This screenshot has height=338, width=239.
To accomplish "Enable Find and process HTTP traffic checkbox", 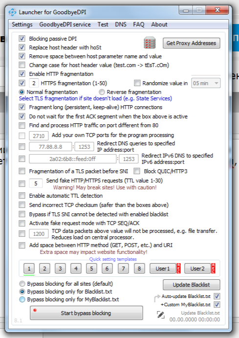I will 22,125.
